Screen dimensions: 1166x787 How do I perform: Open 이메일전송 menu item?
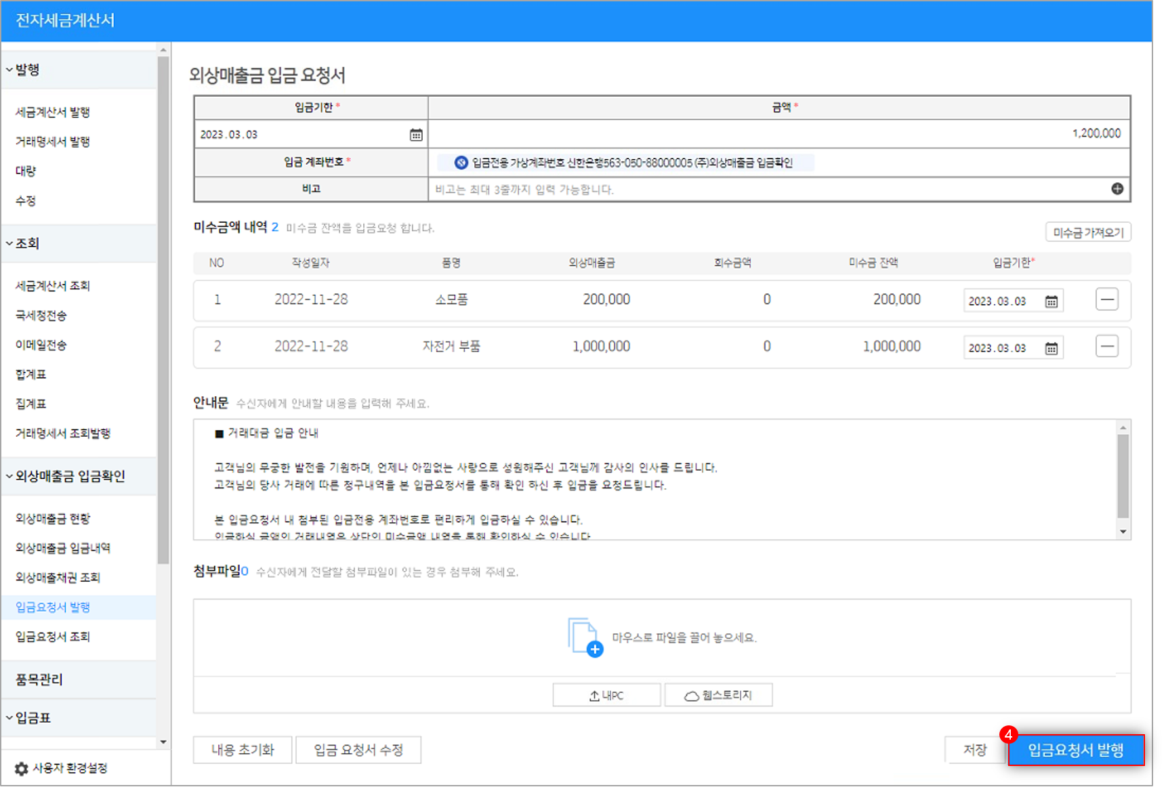(41, 345)
